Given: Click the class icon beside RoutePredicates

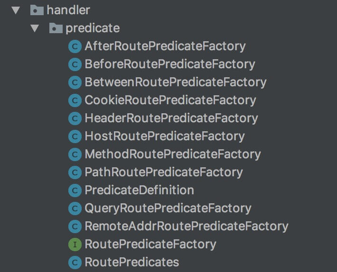Looking at the screenshot, I should coord(75,263).
